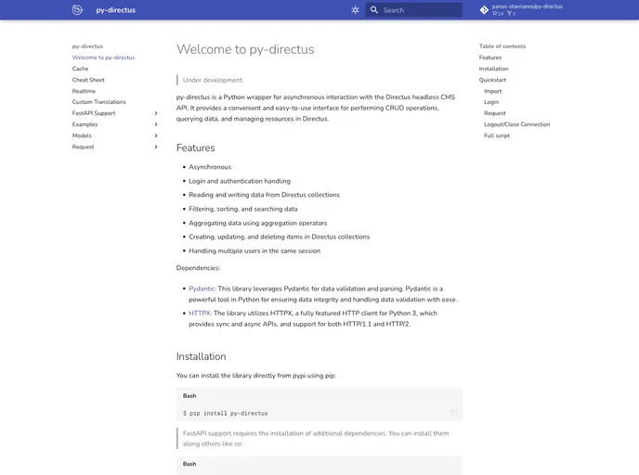Open FastAPI Support in sidebar
The height and width of the screenshot is (475, 639).
coord(94,113)
